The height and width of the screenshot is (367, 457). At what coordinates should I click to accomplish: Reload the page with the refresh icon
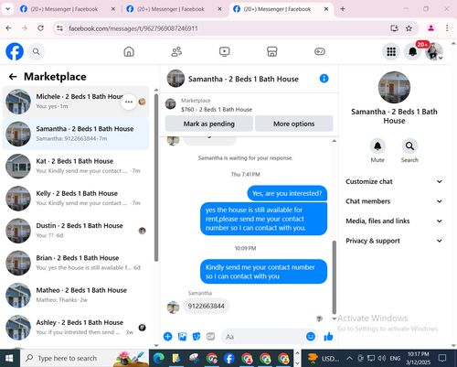(40, 28)
